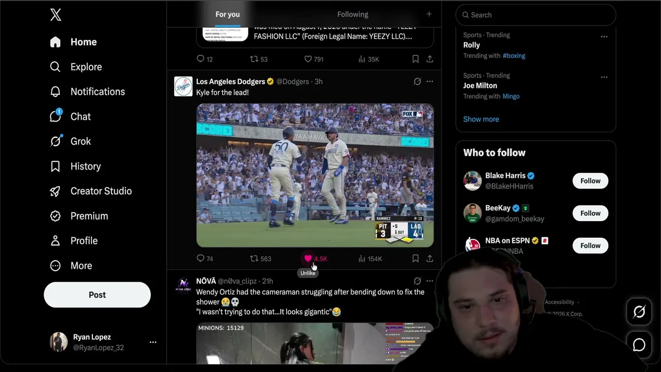Click the Grok icon on the Dodgers post
The image size is (661, 372).
coord(417,82)
